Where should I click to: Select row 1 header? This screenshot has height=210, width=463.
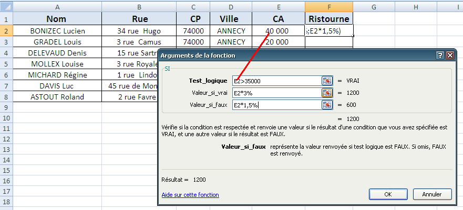(6, 19)
